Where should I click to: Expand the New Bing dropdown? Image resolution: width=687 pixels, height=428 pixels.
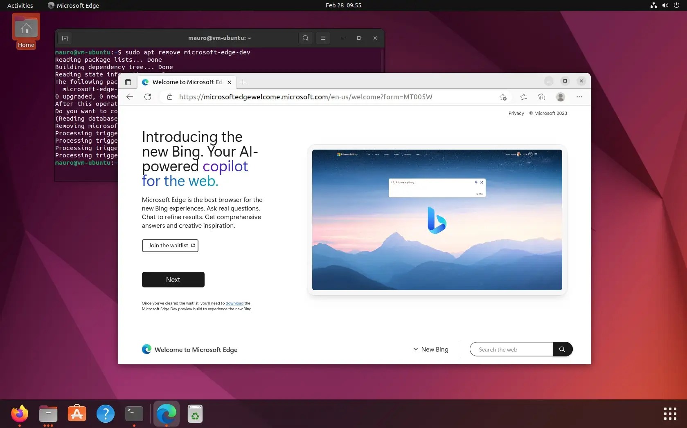[431, 350]
